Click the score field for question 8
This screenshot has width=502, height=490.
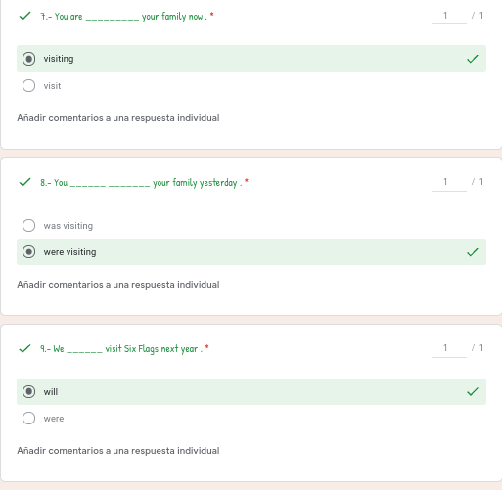tap(449, 182)
